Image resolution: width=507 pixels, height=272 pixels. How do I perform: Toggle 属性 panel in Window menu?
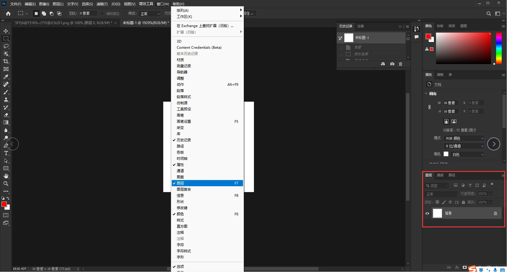click(x=207, y=165)
